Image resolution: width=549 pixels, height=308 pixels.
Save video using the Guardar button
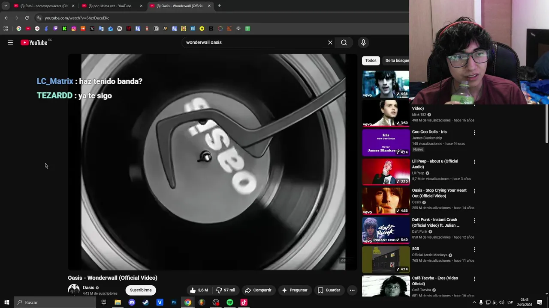(x=329, y=290)
